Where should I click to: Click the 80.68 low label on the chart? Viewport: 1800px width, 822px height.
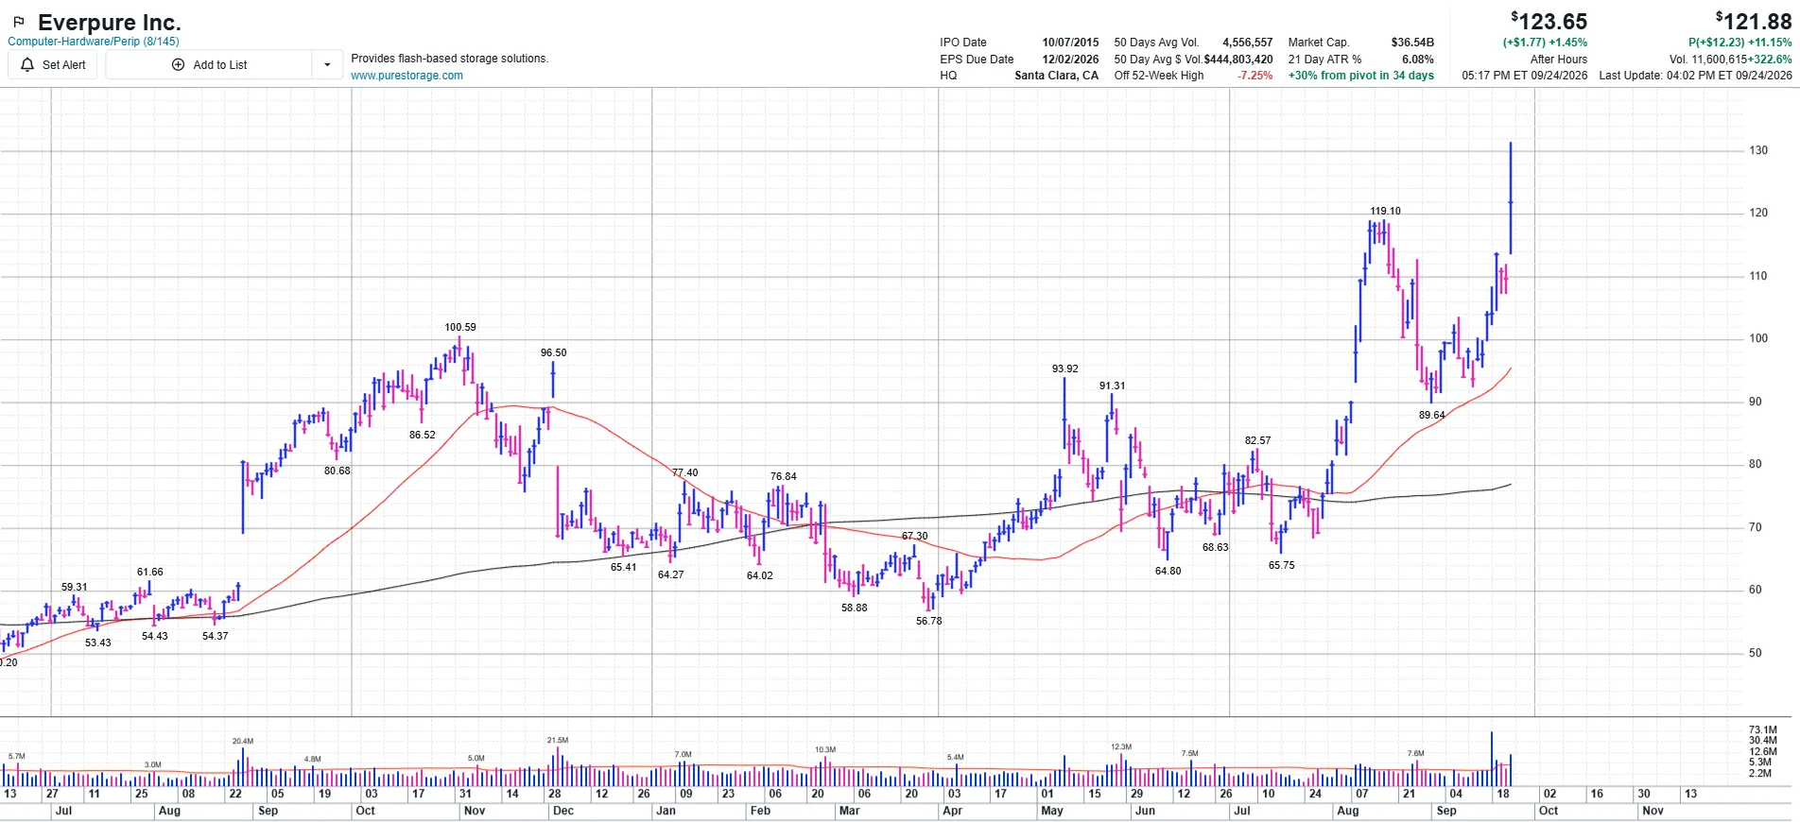click(337, 471)
